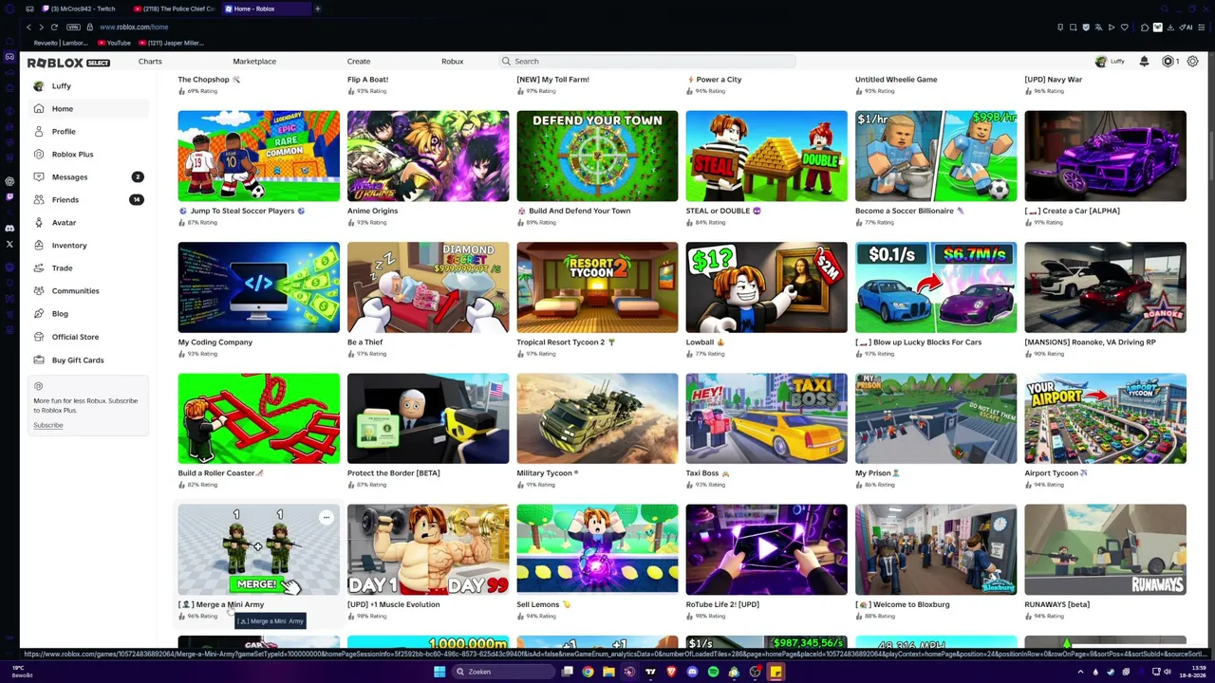Open the Robux nav item
The width and height of the screenshot is (1215, 683).
452,62
